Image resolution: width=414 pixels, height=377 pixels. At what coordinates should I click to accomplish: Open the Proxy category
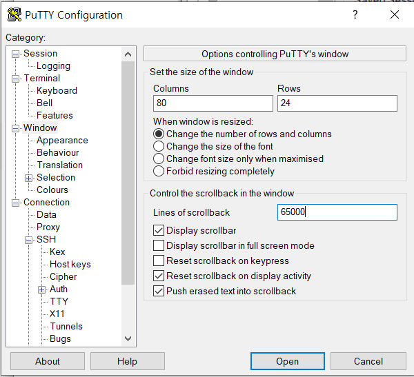[48, 227]
